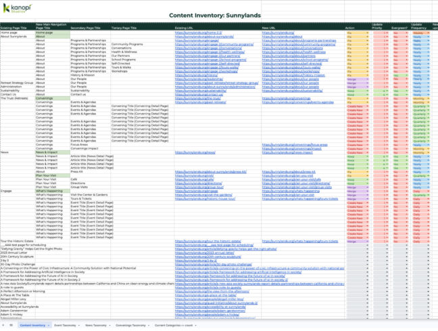The width and height of the screenshot is (438, 331).
Task: Select the Adam S. Hickey cell
Action: (18, 315)
